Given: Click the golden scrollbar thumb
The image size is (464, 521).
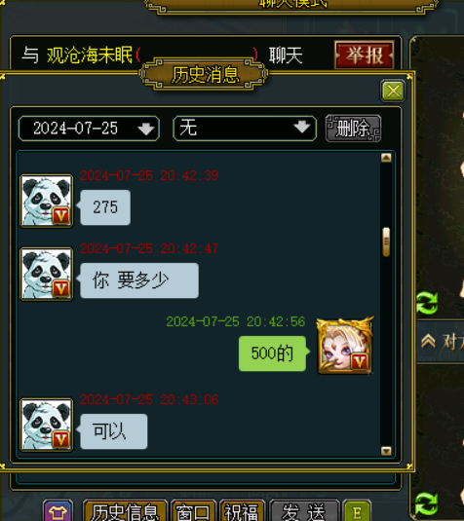Looking at the screenshot, I should [x=386, y=242].
